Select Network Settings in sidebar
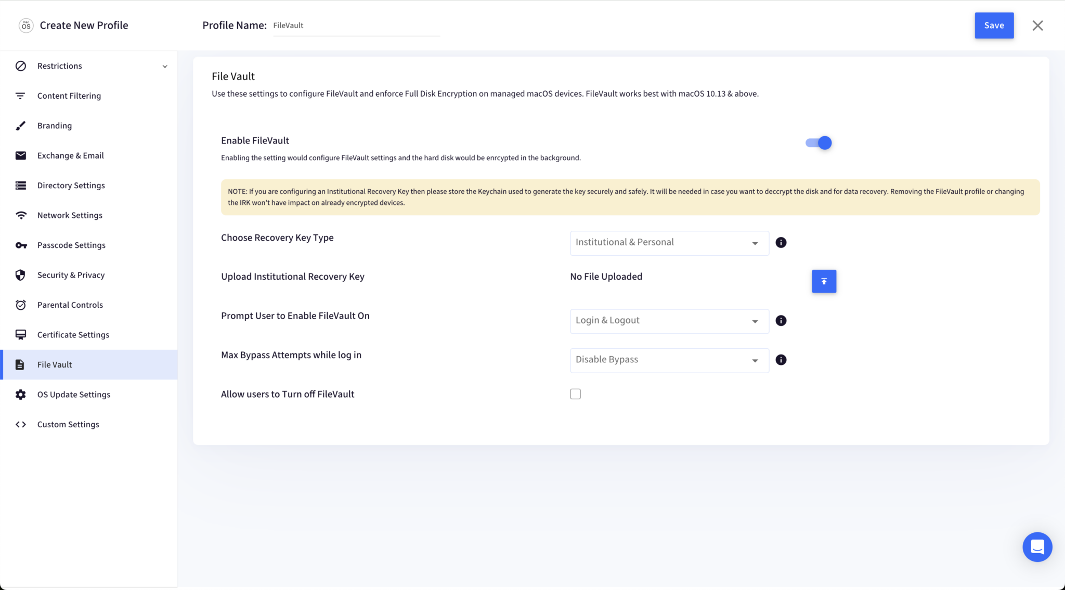Viewport: 1065px width, 590px height. (89, 215)
